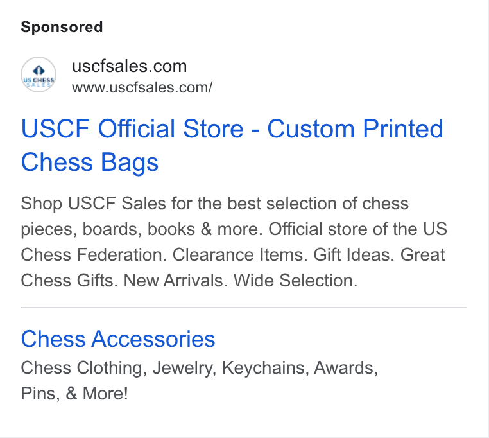The height and width of the screenshot is (438, 489).
Task: Click the 'Pins, & More!' sitelink text
Action: click(x=74, y=393)
